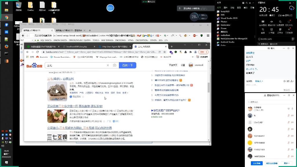The height and width of the screenshot is (167, 297).
Task: Open Firefox from the Windows taskbar
Action: tap(6, 46)
